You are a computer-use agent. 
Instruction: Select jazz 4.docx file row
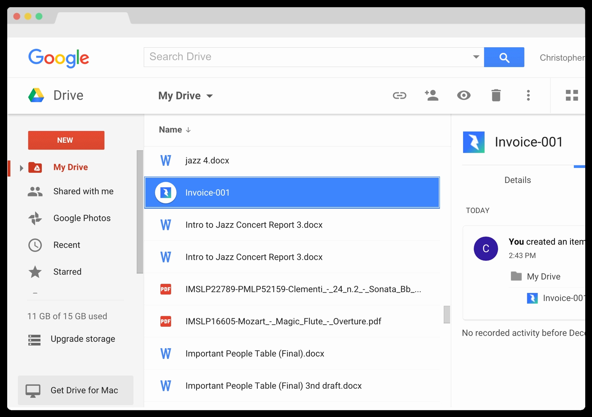click(x=292, y=160)
